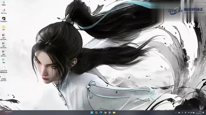Select the PDF tool desktop shortcut
206x115 pixels.
point(4,11)
